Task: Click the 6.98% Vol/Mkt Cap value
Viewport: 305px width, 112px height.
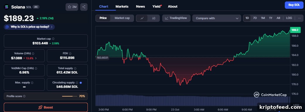Action: click(24, 72)
